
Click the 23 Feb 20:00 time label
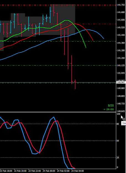tap(20, 171)
